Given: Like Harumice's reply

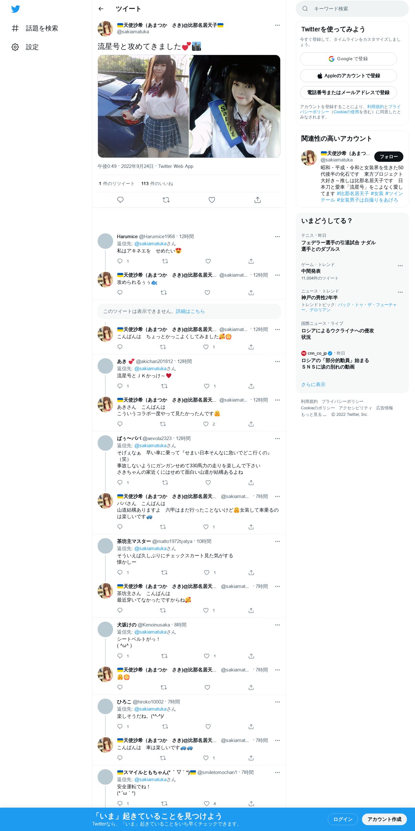Looking at the screenshot, I should click(208, 261).
